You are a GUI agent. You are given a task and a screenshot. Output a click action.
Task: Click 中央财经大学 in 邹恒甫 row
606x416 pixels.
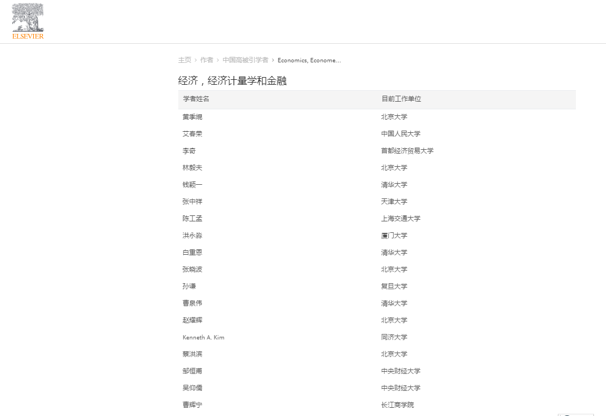click(x=401, y=371)
